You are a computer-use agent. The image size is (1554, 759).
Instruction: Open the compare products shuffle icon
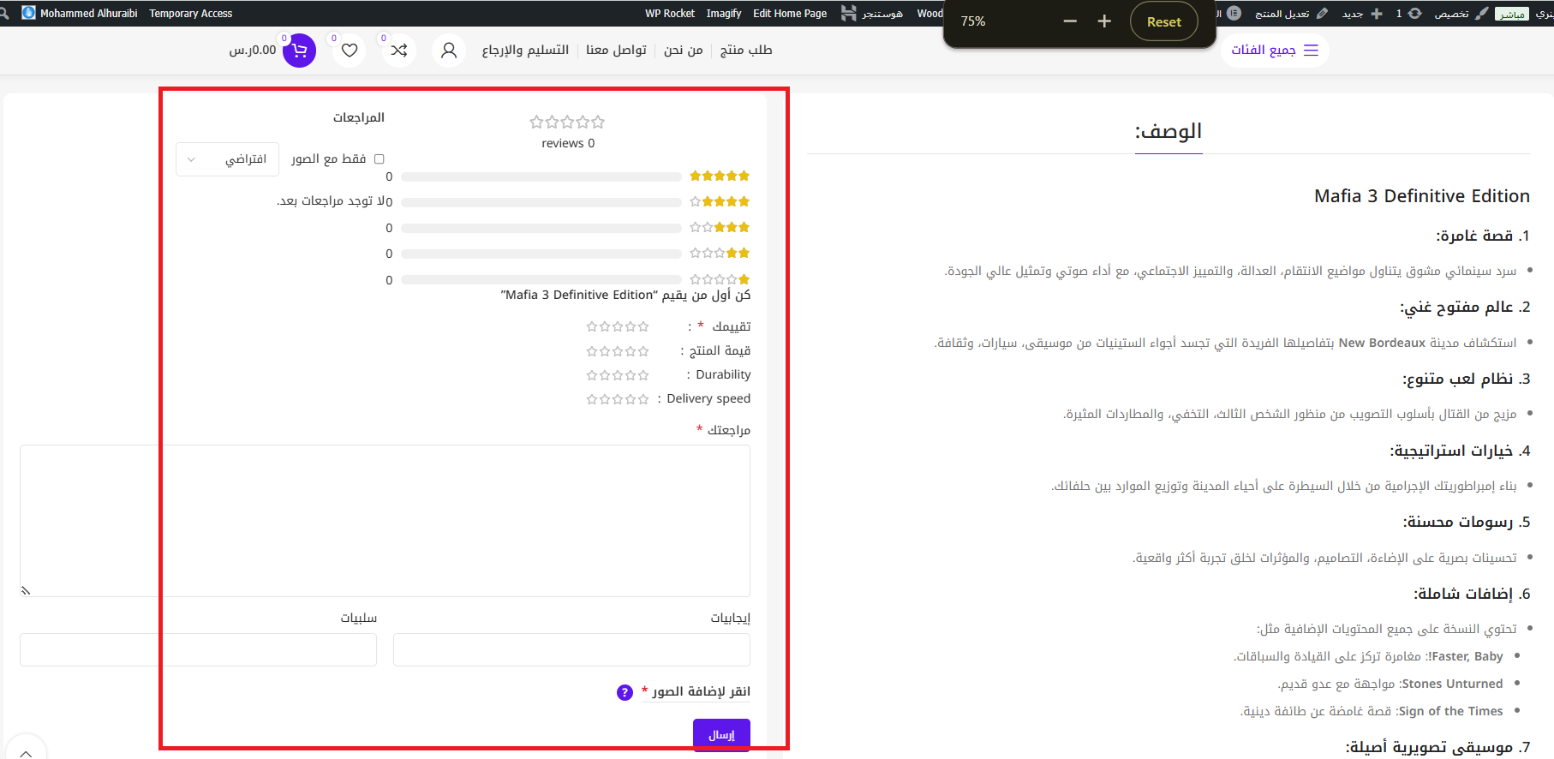point(399,51)
